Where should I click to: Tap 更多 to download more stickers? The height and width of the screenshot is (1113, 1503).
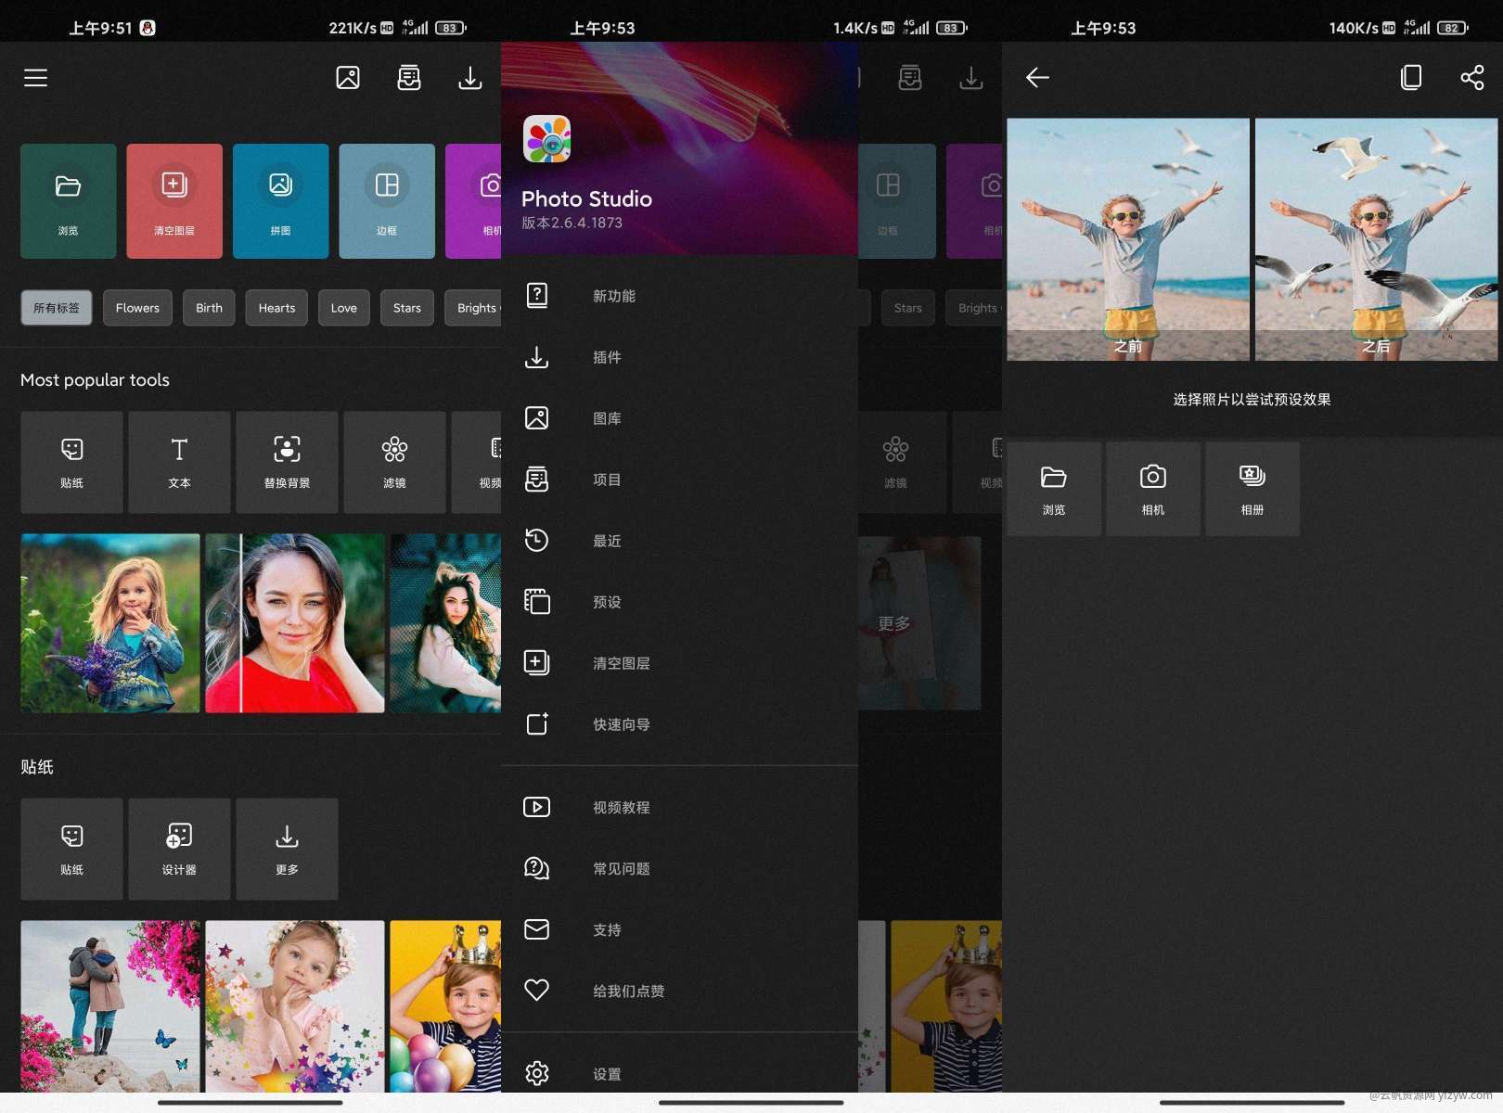[x=287, y=849]
